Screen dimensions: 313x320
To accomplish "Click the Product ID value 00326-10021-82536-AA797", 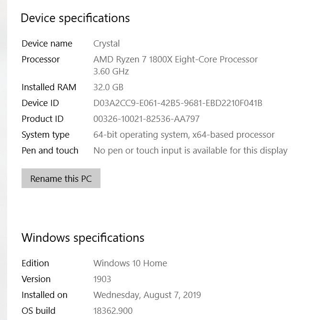I will pos(146,119).
